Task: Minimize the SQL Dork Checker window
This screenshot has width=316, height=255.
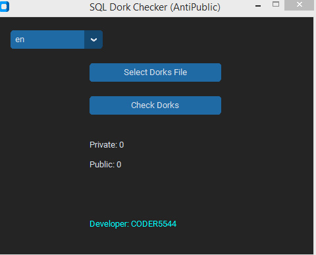Action: pyautogui.click(x=258, y=6)
